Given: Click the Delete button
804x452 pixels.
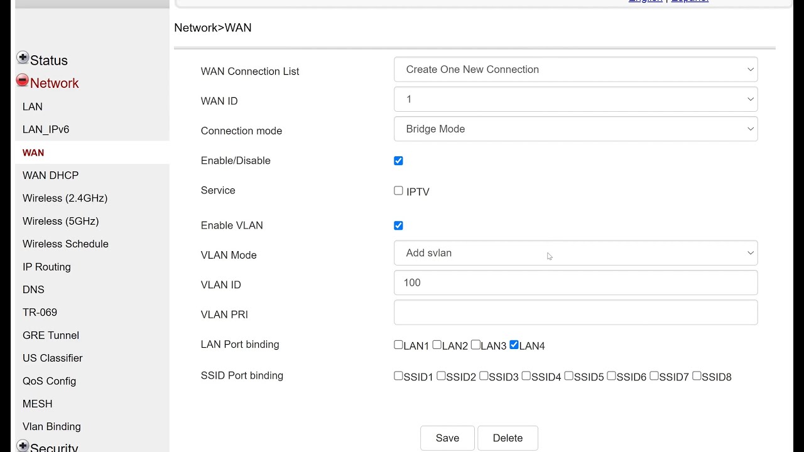Looking at the screenshot, I should coord(508,438).
